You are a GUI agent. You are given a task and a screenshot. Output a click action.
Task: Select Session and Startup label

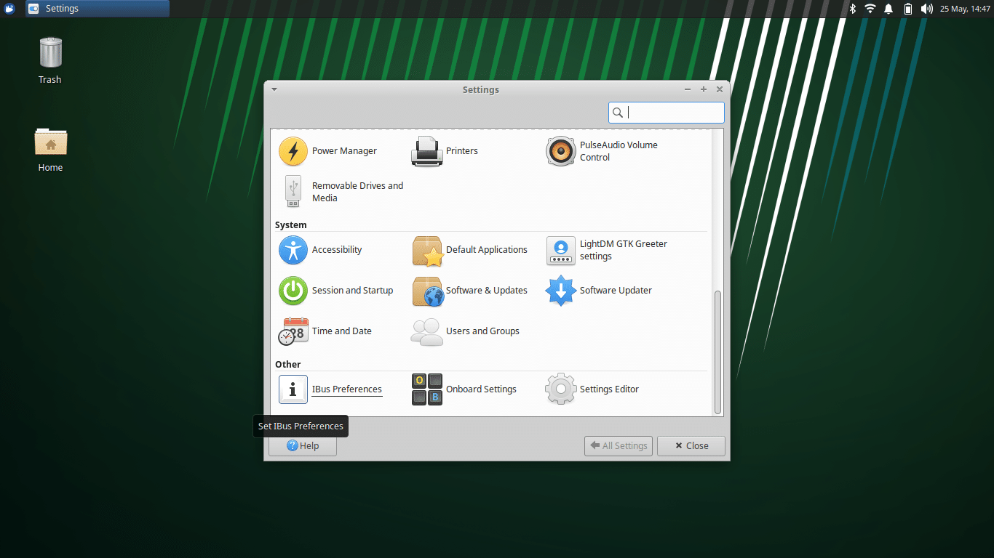click(352, 291)
